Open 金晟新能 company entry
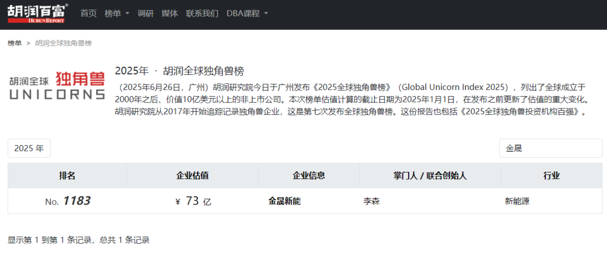 [x=284, y=201]
